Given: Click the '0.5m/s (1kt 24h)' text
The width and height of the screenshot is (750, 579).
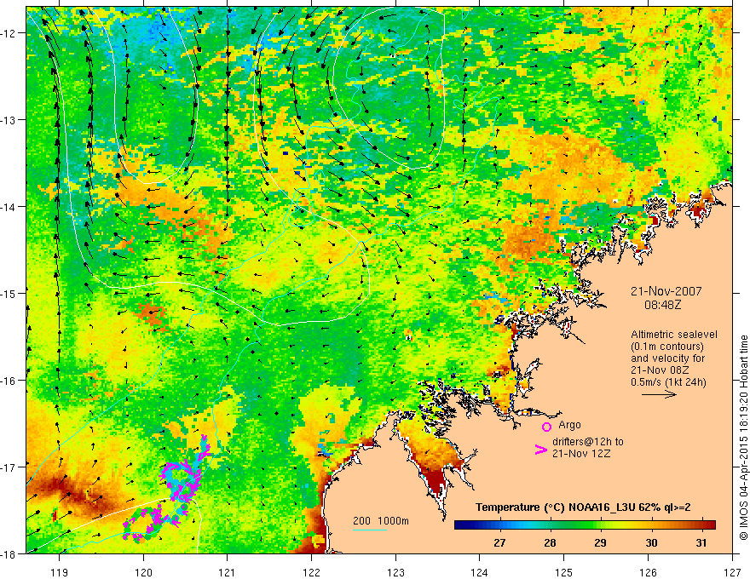Looking at the screenshot, I should tap(668, 382).
